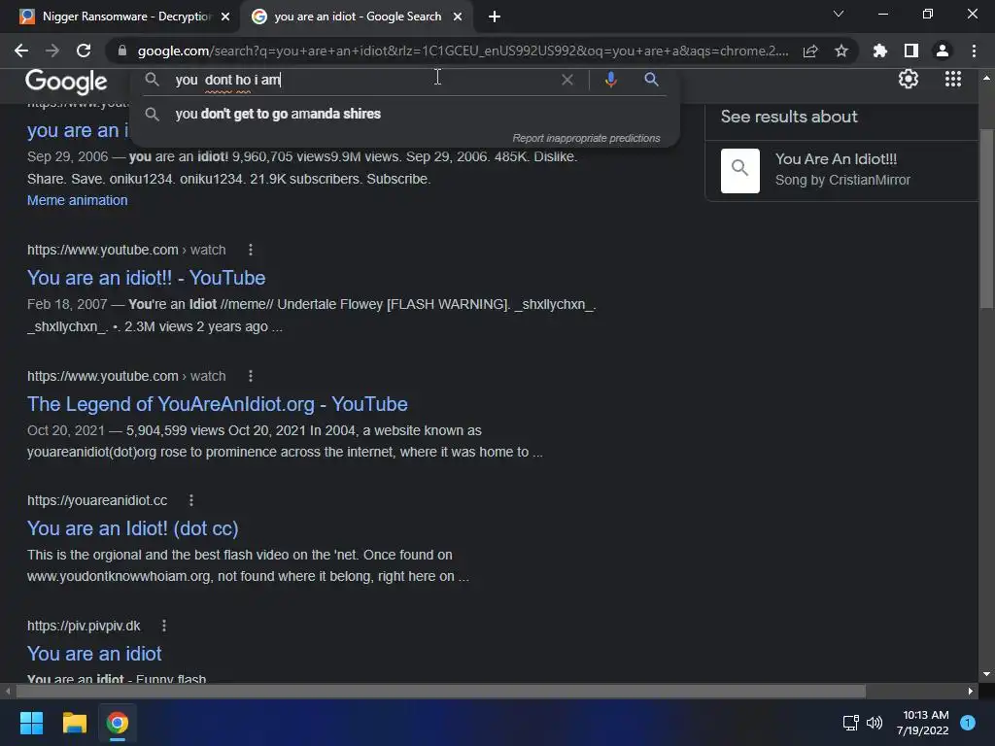The image size is (995, 746).
Task: Reload the current page
Action: [84, 51]
